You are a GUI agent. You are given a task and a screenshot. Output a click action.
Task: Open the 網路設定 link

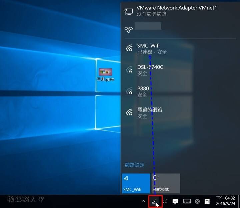coord(135,165)
